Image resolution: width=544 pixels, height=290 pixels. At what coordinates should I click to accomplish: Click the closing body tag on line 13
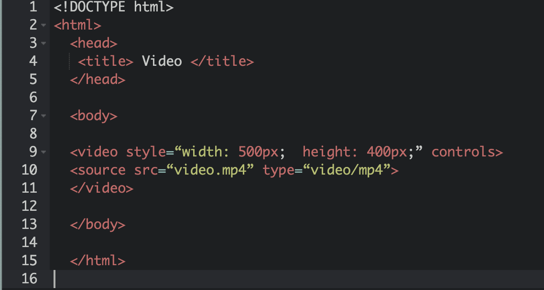pyautogui.click(x=98, y=224)
